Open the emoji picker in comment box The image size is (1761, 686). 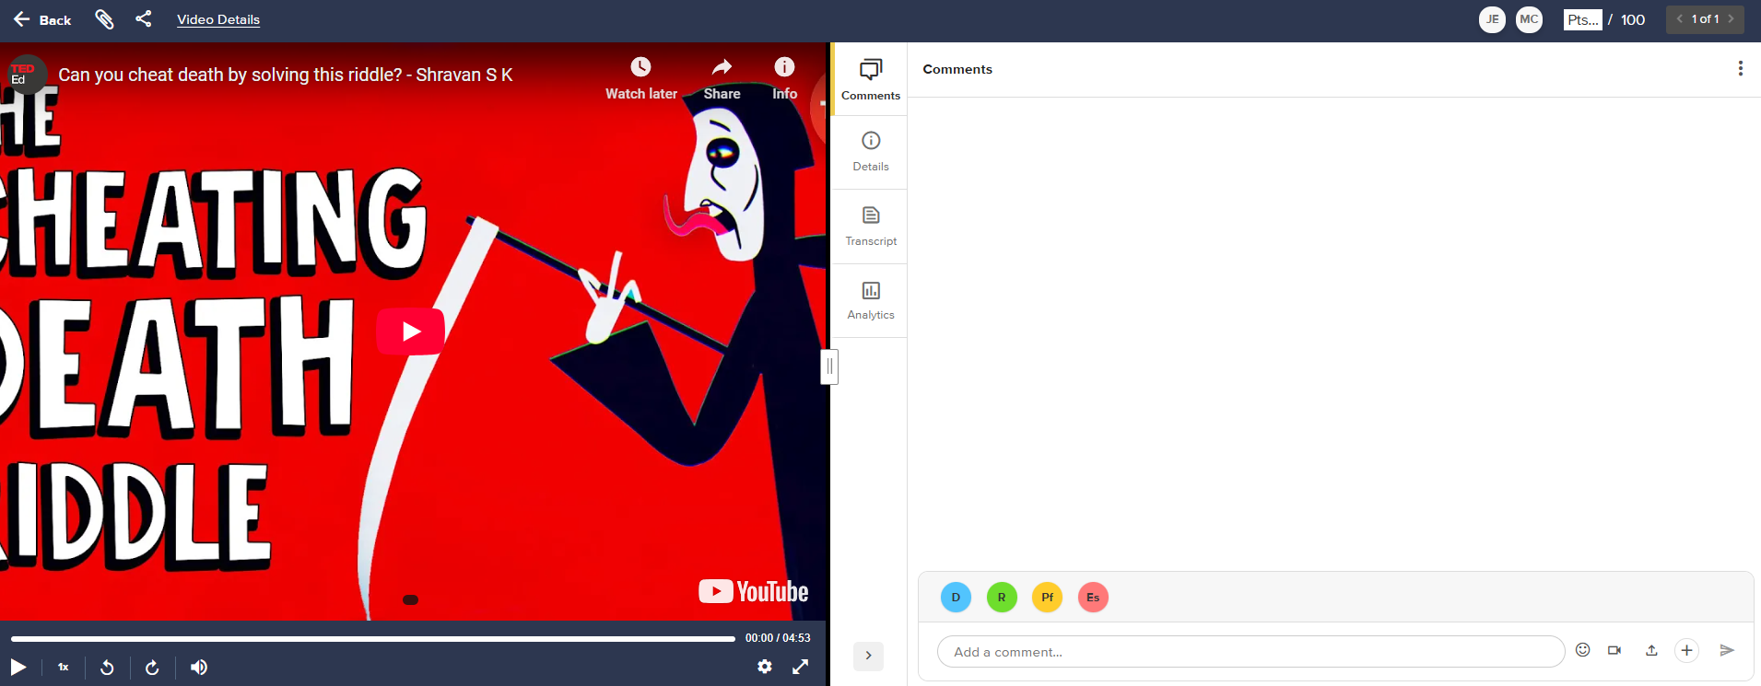pos(1583,650)
